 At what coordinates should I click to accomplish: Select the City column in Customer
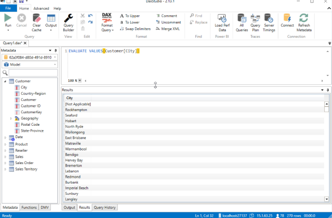tap(24, 87)
